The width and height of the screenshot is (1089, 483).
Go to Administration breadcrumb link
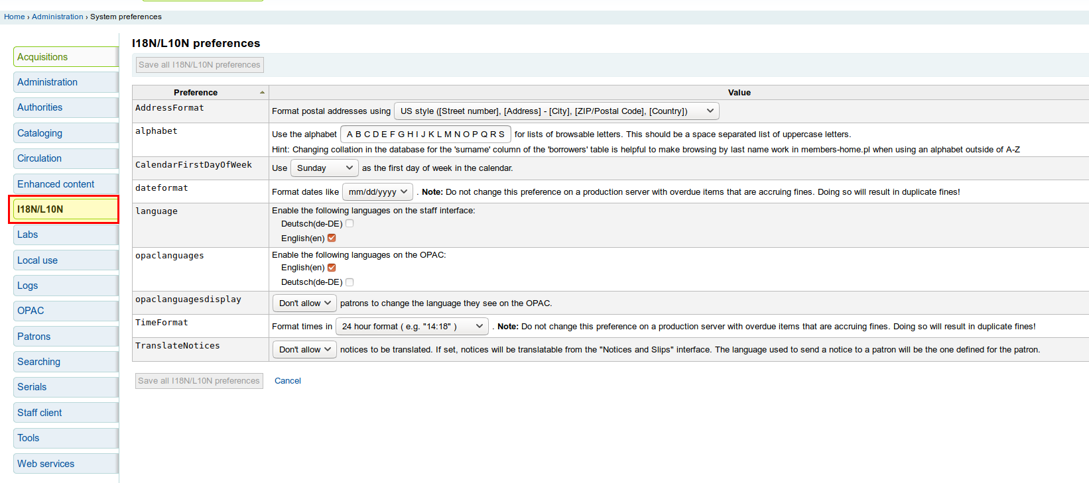tap(58, 17)
